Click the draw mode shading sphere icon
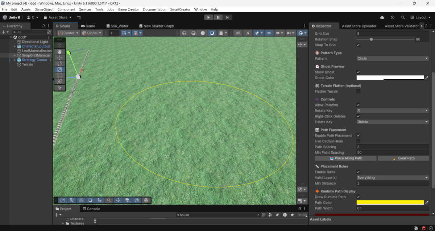Image resolution: width=435 pixels, height=231 pixels. 203,33
